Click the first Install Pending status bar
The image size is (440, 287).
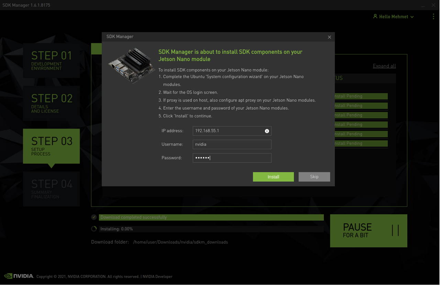(x=361, y=96)
